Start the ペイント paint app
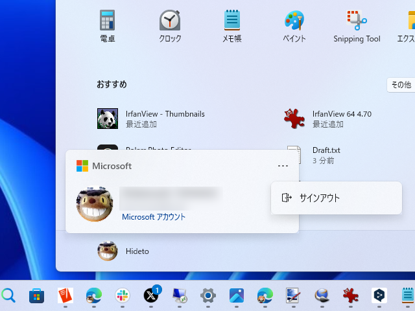This screenshot has height=311, width=415. [x=294, y=26]
